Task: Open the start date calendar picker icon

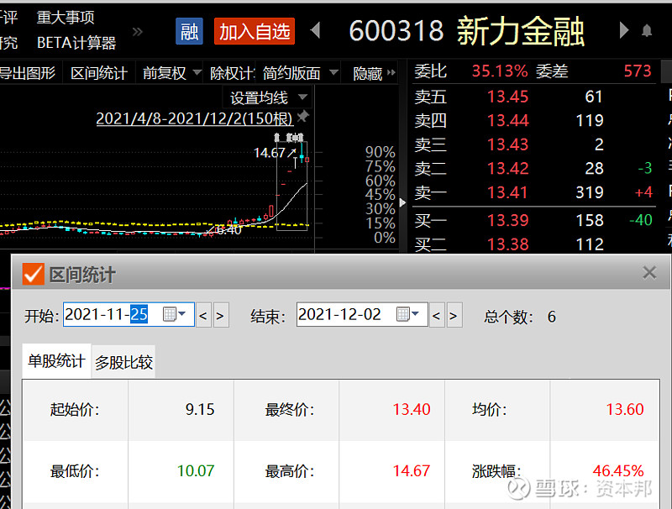Action: [168, 316]
